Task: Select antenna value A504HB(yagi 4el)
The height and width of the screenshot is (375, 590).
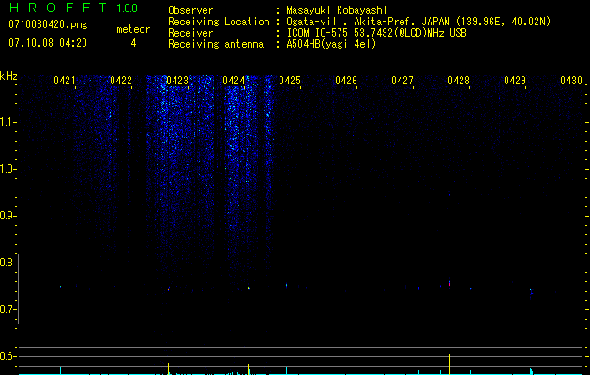Action: (331, 44)
